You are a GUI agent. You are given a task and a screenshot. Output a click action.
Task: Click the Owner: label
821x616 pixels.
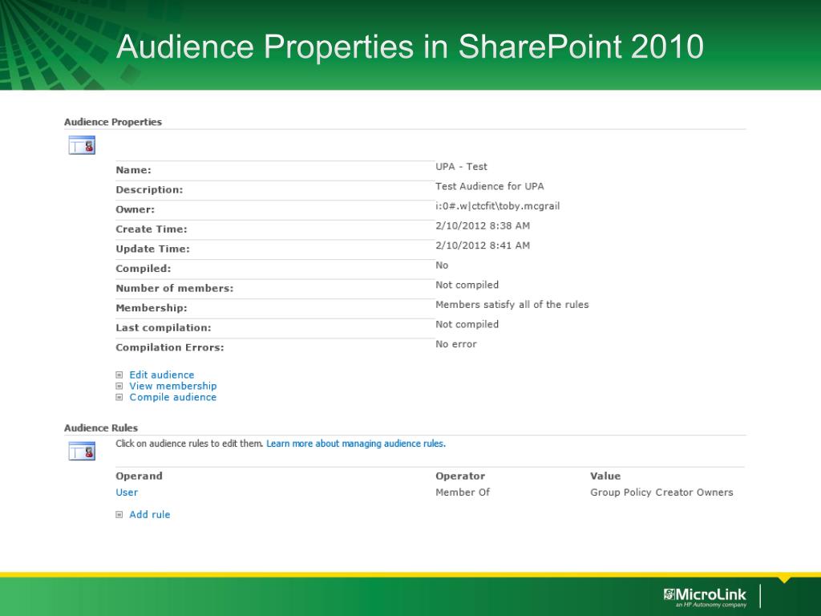[x=135, y=209]
